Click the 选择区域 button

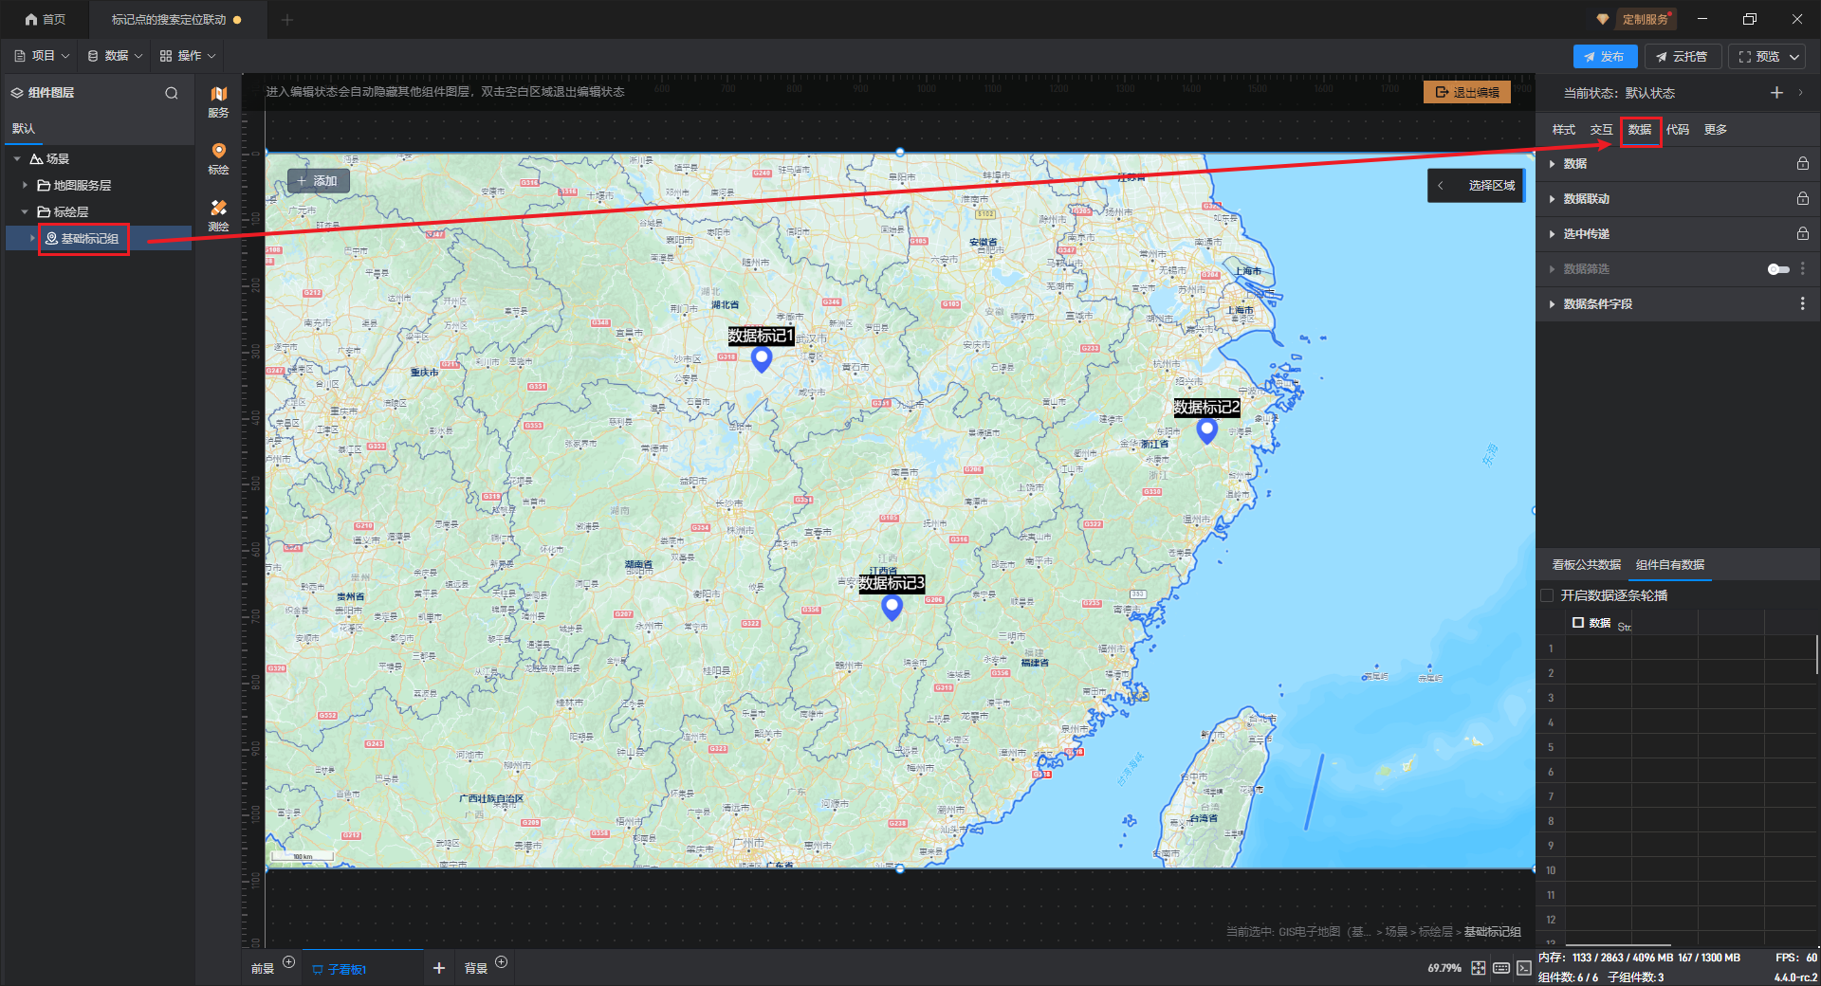[1492, 186]
